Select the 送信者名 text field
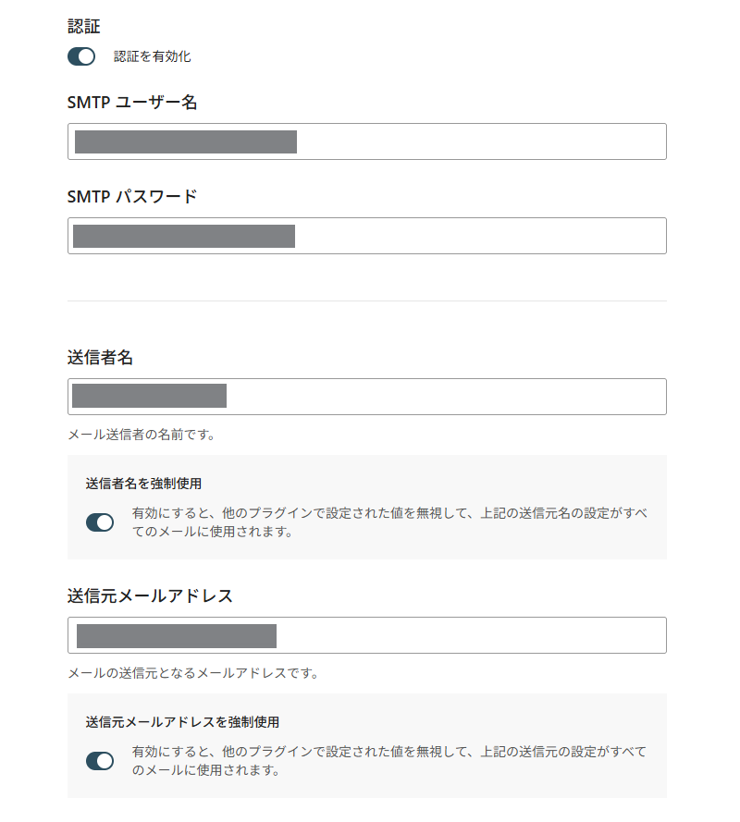This screenshot has height=822, width=740. (x=367, y=397)
